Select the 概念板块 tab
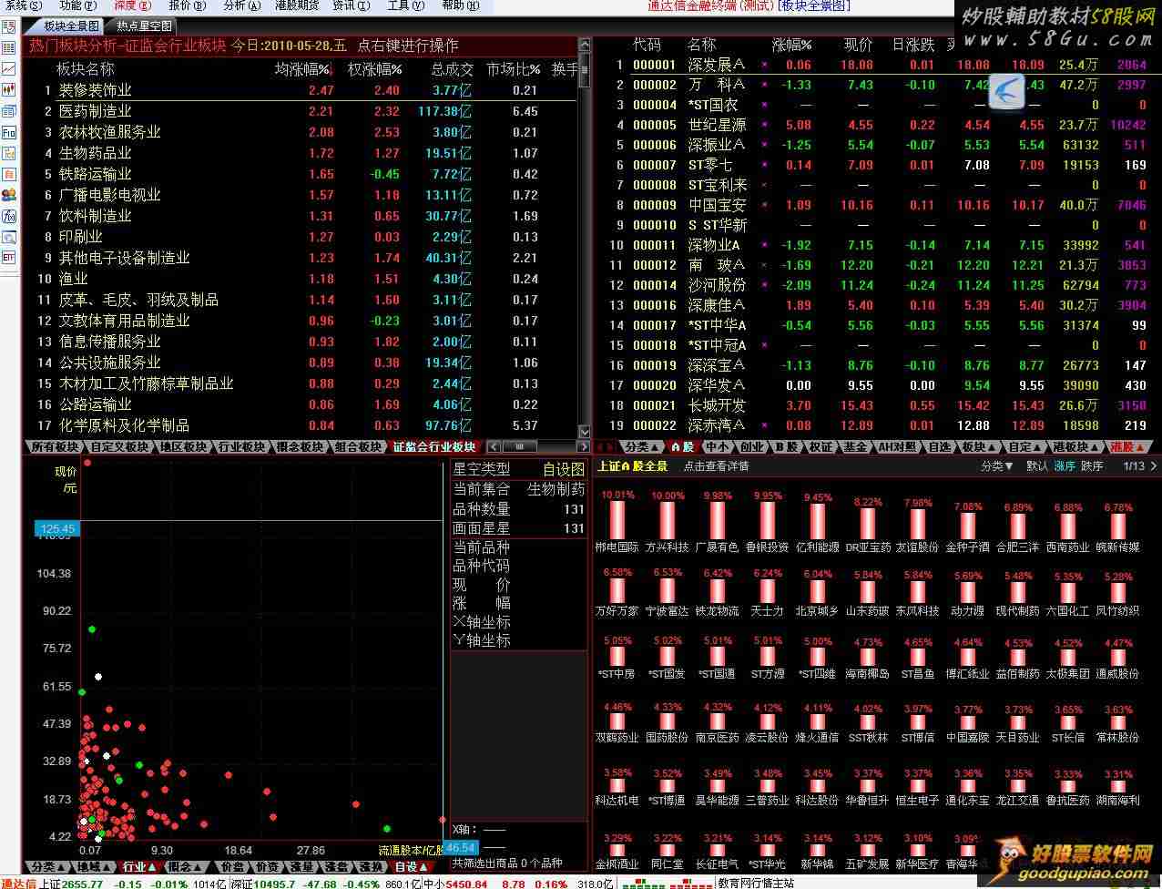Viewport: 1162px width, 889px height. click(301, 446)
